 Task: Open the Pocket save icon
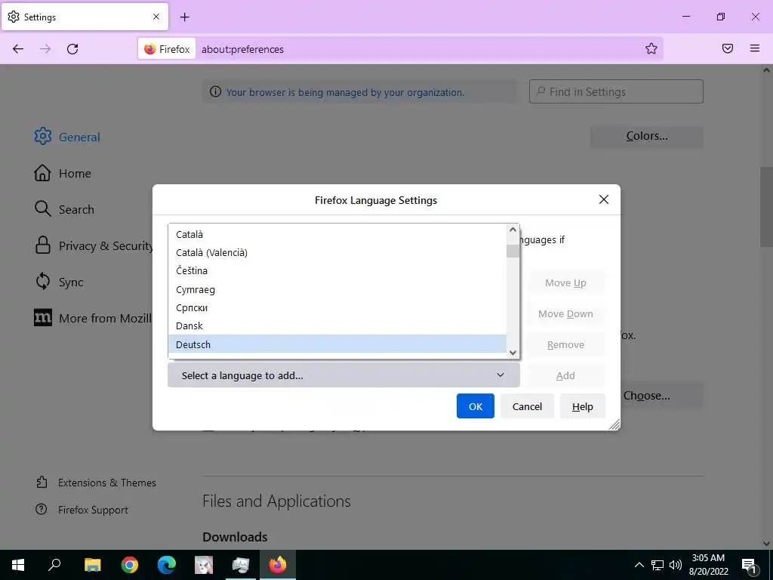coord(728,48)
